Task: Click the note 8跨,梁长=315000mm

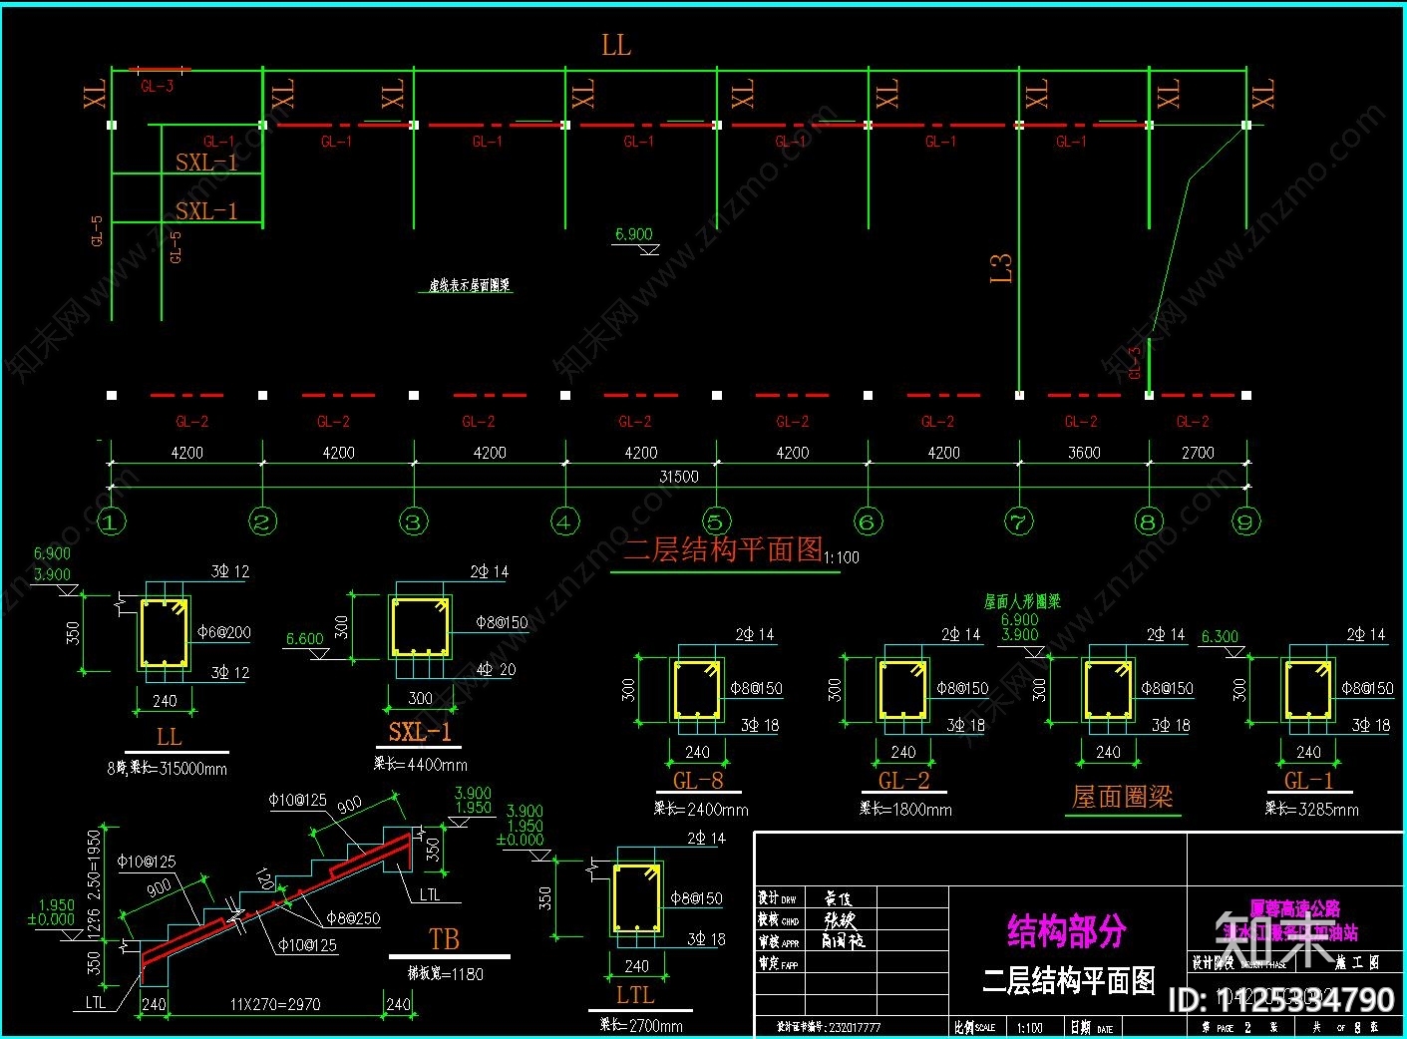Action: tap(168, 769)
